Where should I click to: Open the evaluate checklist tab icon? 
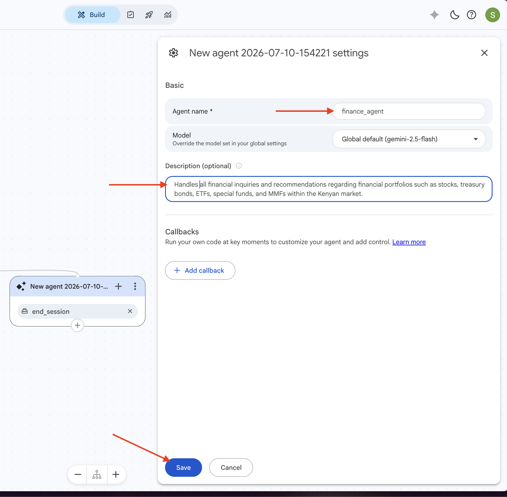pyautogui.click(x=131, y=15)
